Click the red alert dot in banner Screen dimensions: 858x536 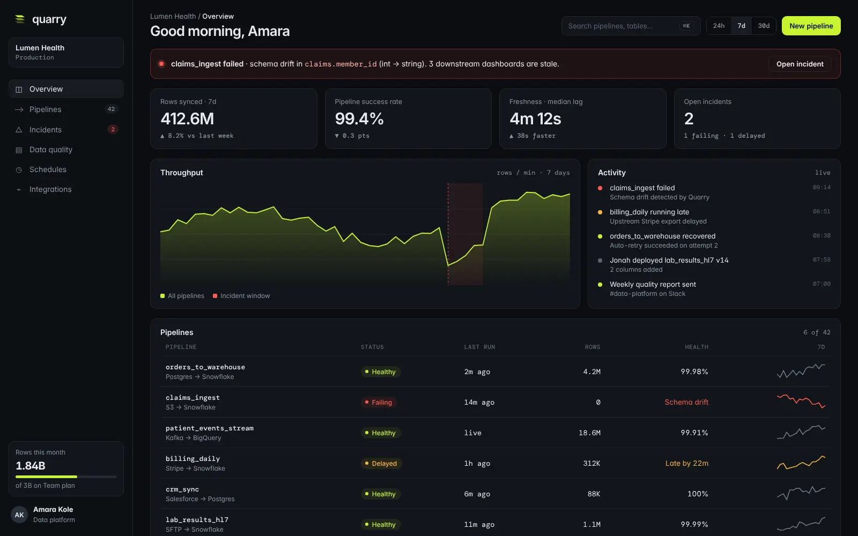tap(161, 64)
